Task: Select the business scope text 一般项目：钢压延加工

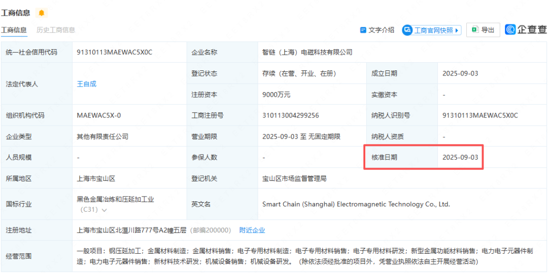Action: (x=109, y=251)
